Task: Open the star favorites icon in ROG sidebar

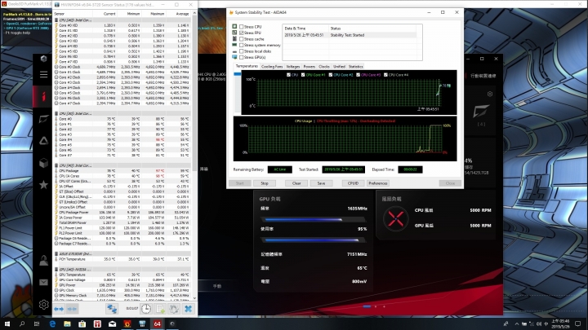Action: [43, 184]
